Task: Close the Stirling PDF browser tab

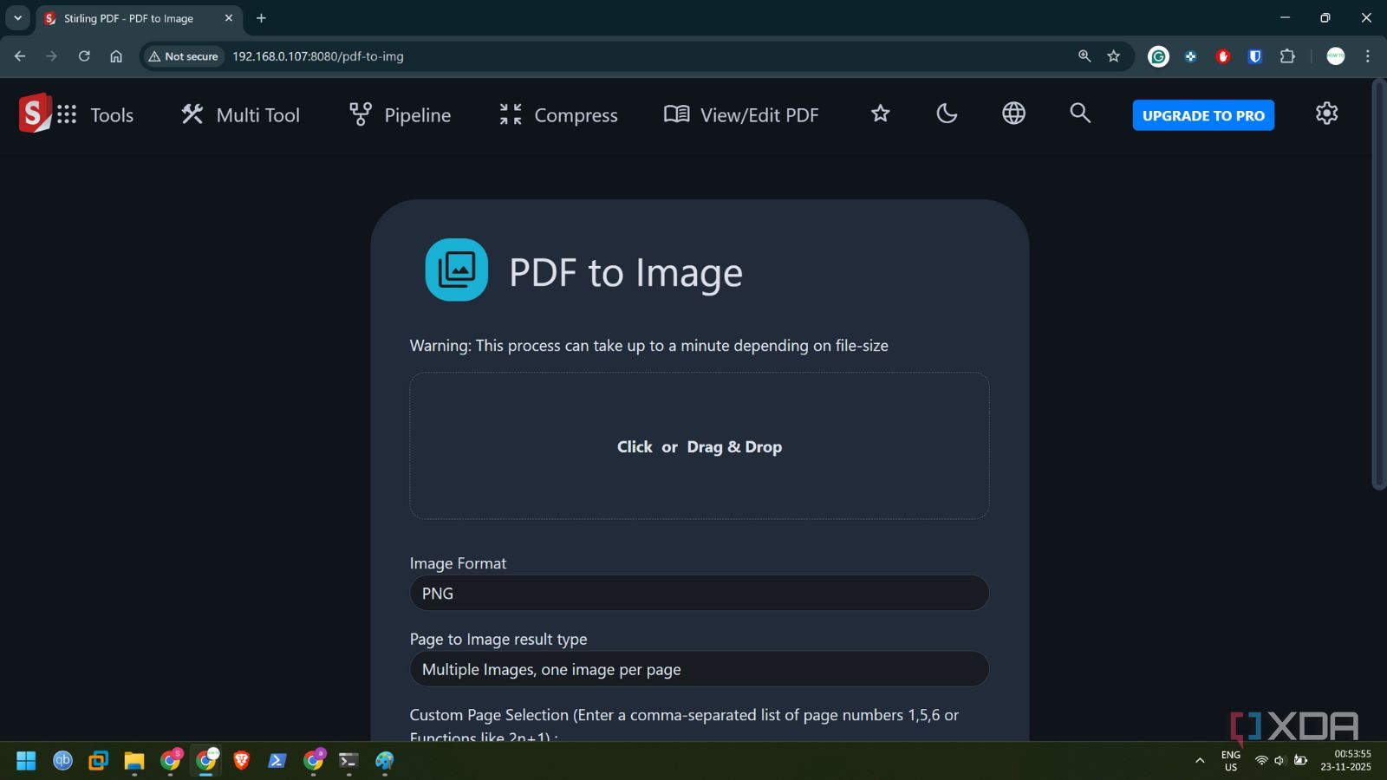Action: [x=229, y=17]
